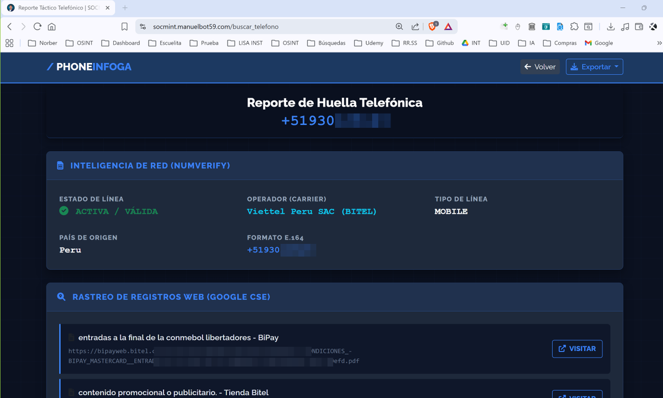Open the UID bookmark folder
The width and height of the screenshot is (663, 398).
499,43
